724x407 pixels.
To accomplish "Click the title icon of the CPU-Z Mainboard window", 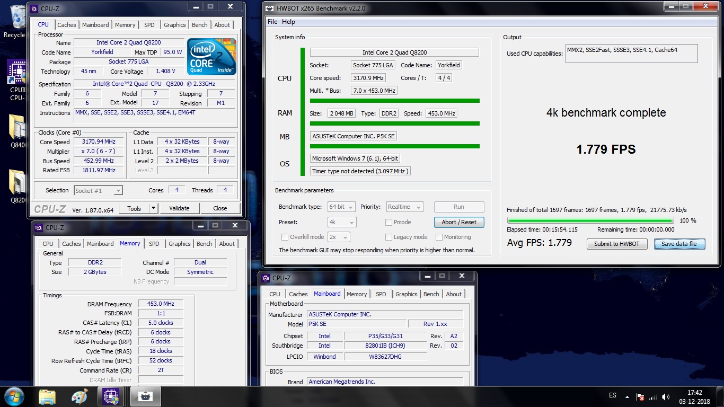I will 265,278.
